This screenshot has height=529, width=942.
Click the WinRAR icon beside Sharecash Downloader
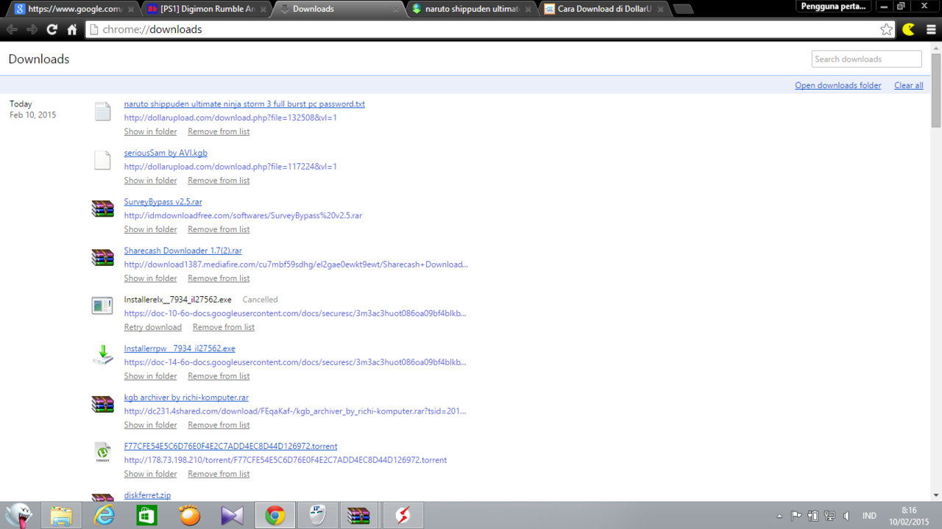(103, 258)
